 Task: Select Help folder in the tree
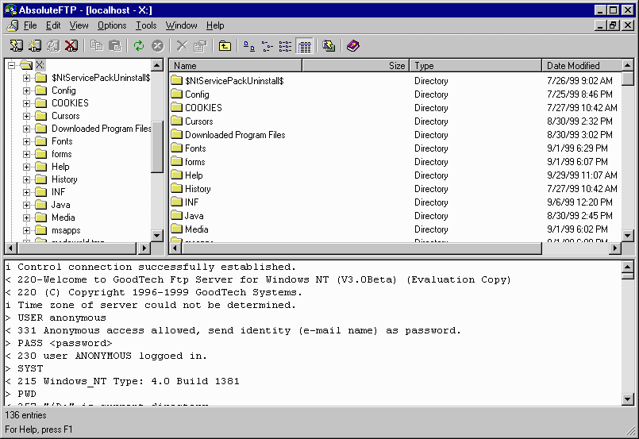60,167
